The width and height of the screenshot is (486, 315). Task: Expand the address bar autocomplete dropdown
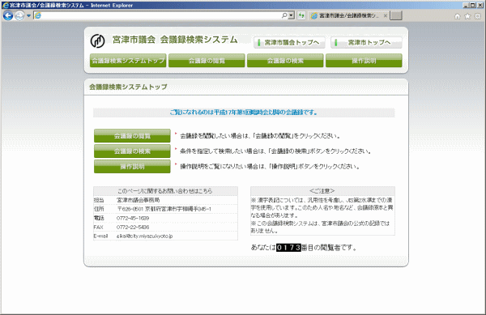coord(291,15)
